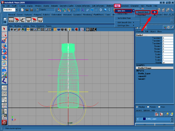Activate the Universal Manipulator tool
The width and height of the screenshot is (175, 131).
[4, 63]
